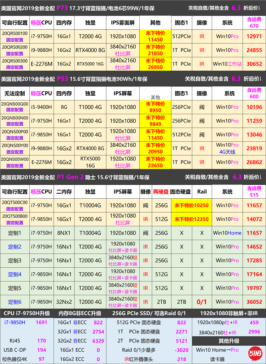Select the 3840x2160杜+IR price 2996
The width and height of the screenshot is (266, 364).
[x=254, y=332]
